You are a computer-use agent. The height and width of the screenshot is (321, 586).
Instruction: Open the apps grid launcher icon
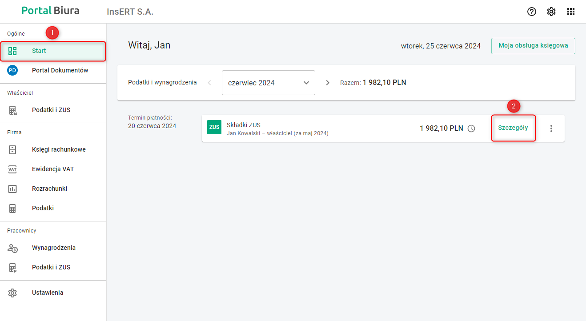(x=571, y=12)
